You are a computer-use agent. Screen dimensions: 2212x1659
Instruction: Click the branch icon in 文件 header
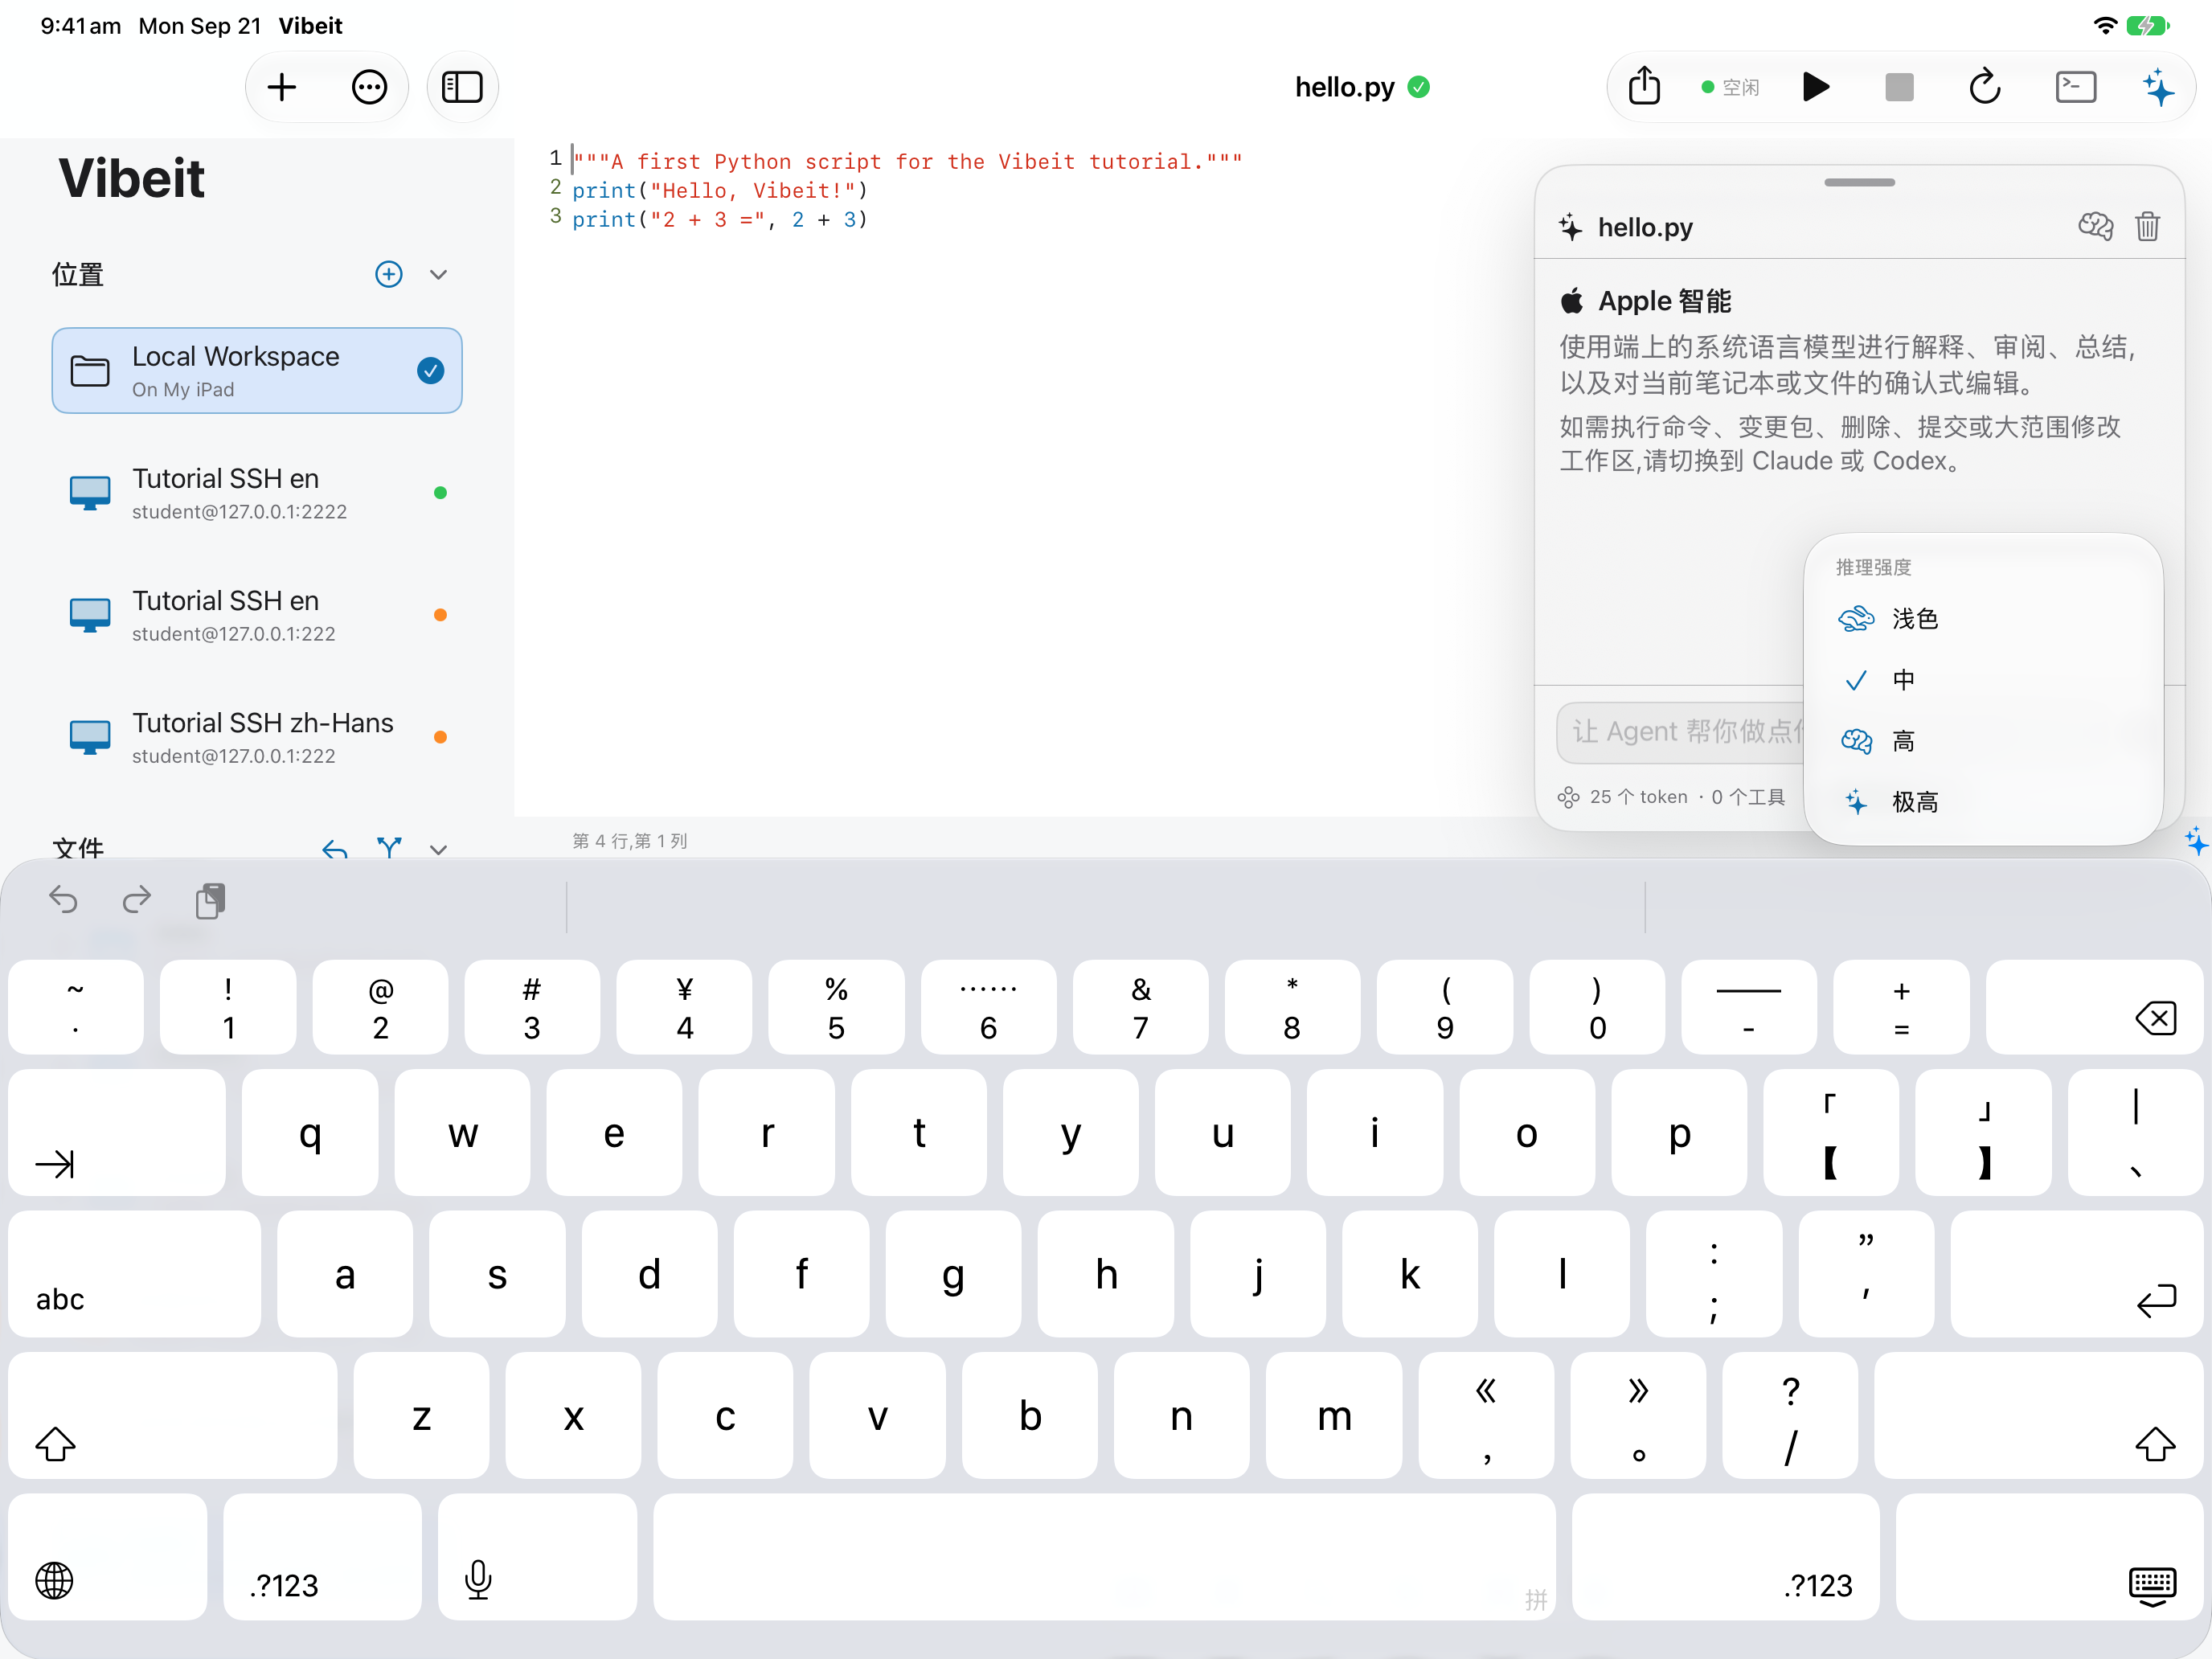(x=389, y=848)
